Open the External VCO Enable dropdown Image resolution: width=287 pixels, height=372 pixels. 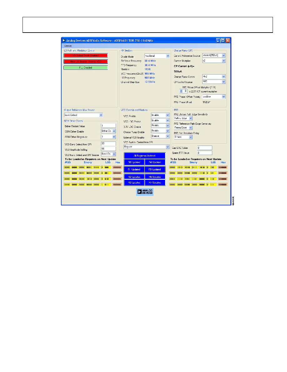pos(160,136)
